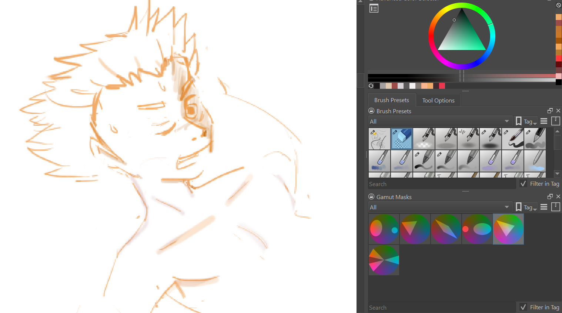Select the red dot and ellipse gamut mask
Image resolution: width=562 pixels, height=313 pixels.
click(x=477, y=229)
